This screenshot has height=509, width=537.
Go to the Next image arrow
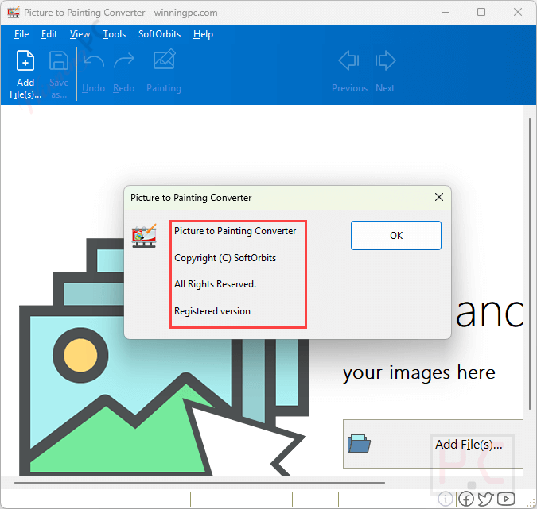[x=385, y=61]
